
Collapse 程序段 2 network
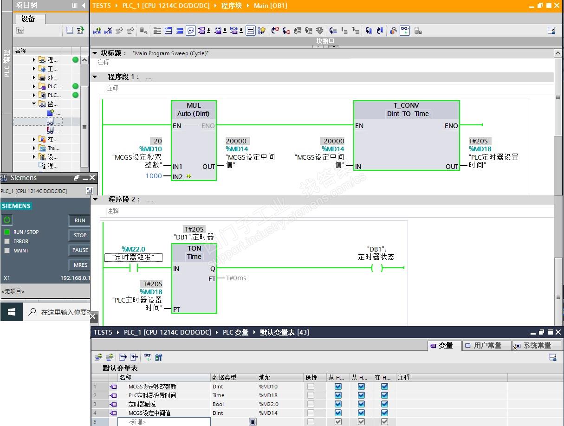[95, 200]
